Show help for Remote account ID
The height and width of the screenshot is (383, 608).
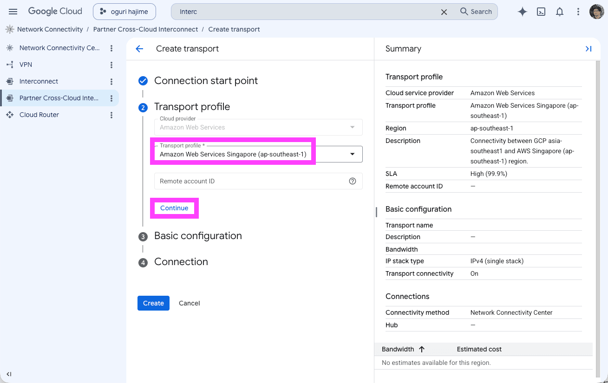pos(353,181)
